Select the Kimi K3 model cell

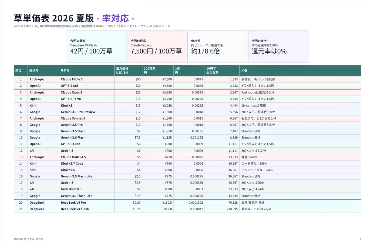(87, 105)
